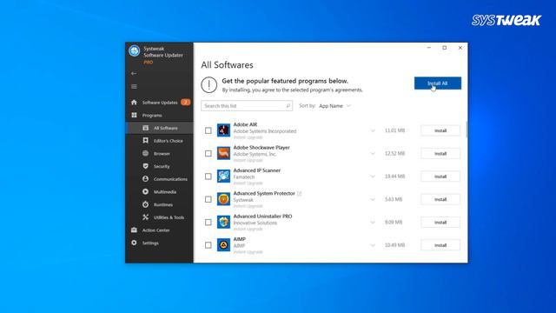Check the Adobe AIR checkbox
The image size is (556, 313).
tap(208, 130)
